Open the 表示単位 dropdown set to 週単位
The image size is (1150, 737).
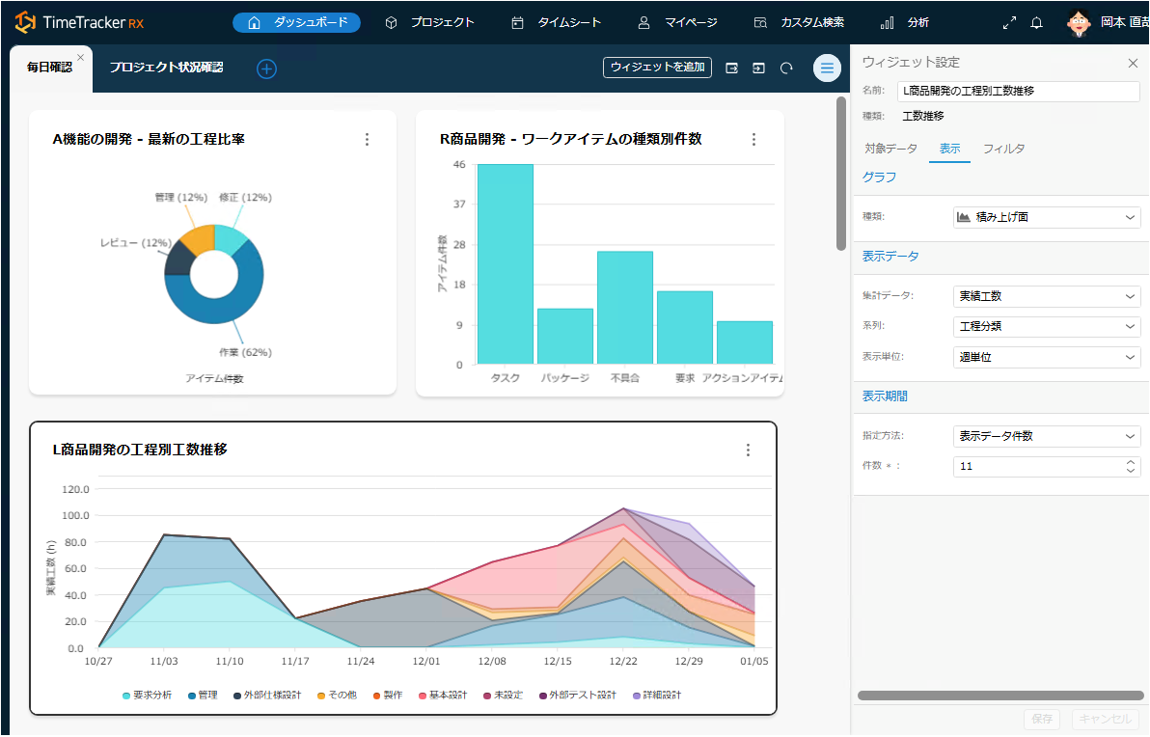tap(1046, 357)
